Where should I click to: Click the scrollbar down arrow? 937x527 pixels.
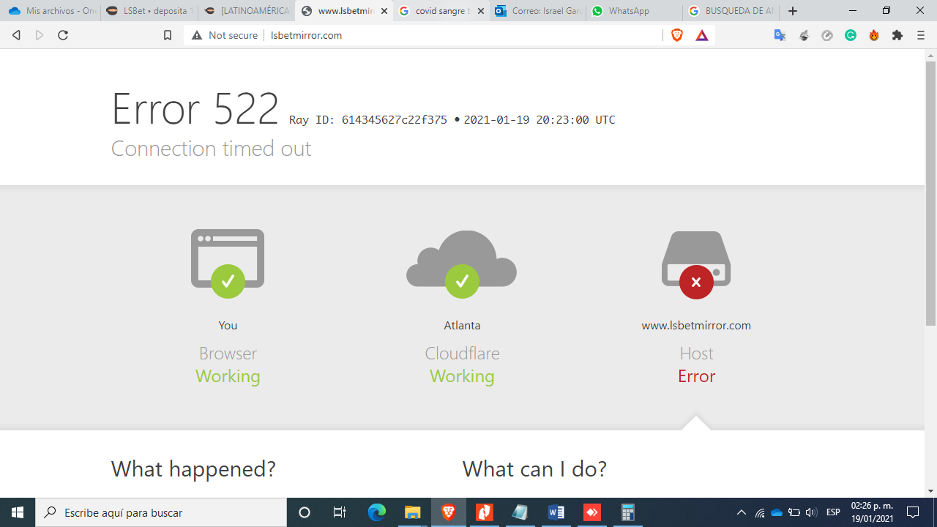(x=930, y=491)
